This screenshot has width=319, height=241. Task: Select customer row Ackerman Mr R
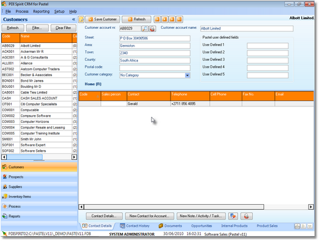[x=39, y=52]
